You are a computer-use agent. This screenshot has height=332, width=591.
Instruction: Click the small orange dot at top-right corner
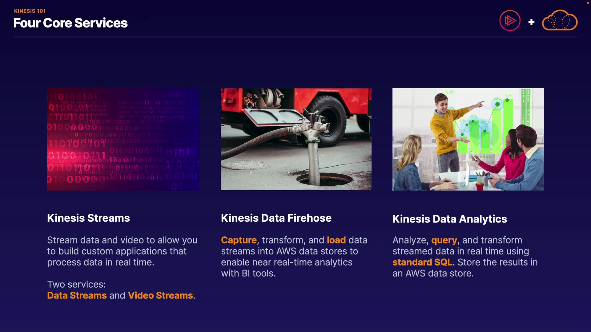click(x=588, y=3)
